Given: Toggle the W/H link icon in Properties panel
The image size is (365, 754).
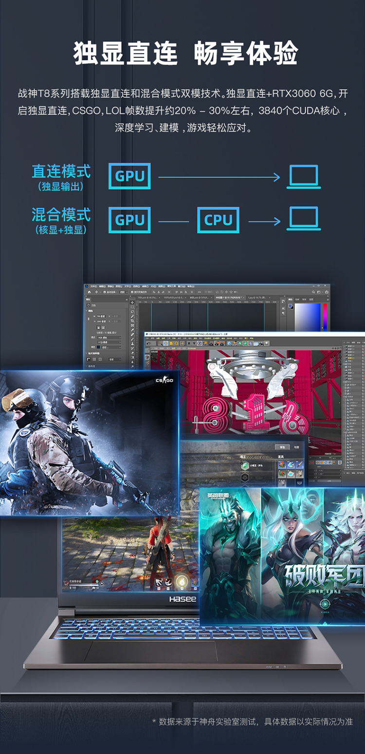Looking at the screenshot, I should pos(89,319).
